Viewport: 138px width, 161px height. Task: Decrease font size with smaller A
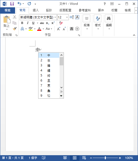pos(64,29)
